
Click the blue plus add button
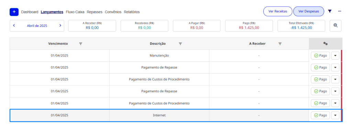14,12
